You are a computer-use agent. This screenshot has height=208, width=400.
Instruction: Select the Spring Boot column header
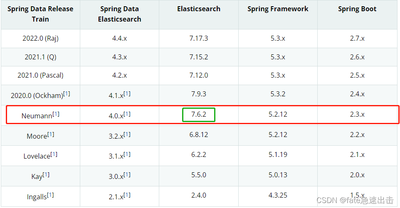coord(357,9)
